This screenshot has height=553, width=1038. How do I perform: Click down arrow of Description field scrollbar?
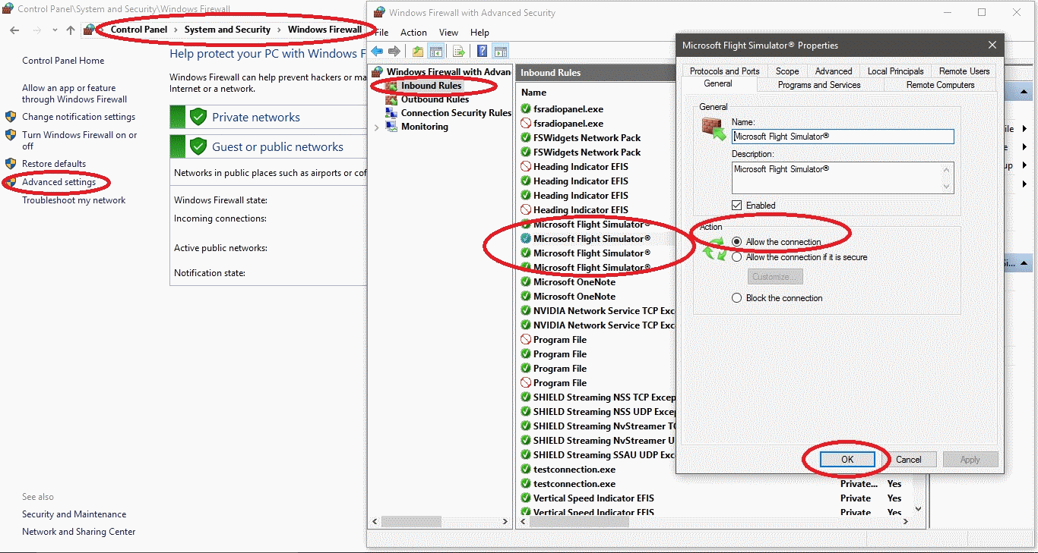[947, 187]
